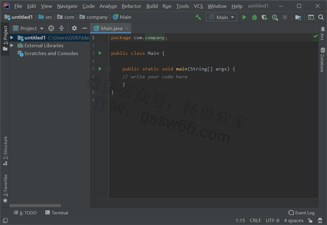Open Project panel gear settings
Image resolution: width=327 pixels, height=225 pixels.
pos(74,28)
